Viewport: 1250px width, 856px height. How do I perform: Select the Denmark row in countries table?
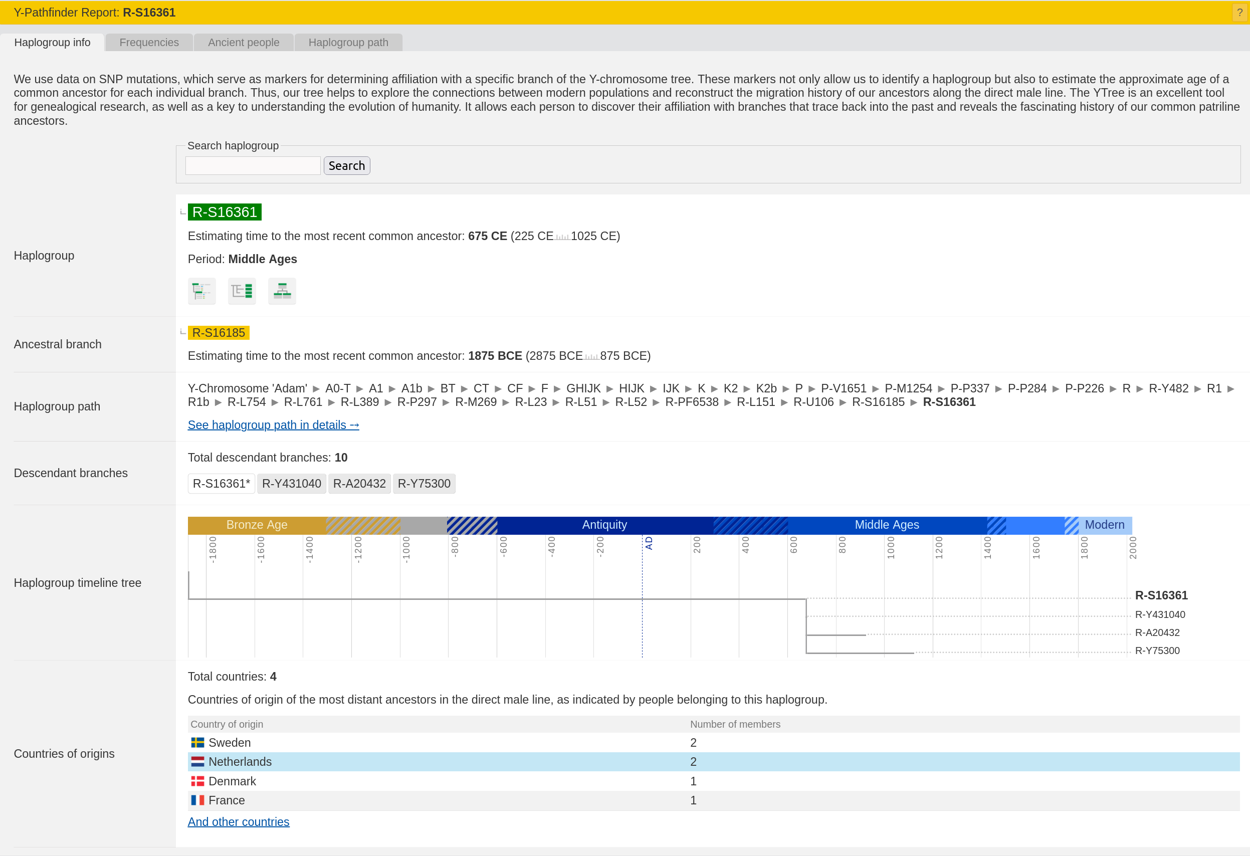click(x=713, y=781)
